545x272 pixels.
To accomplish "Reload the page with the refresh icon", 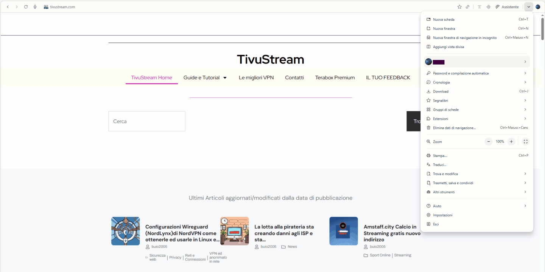I will [x=26, y=7].
